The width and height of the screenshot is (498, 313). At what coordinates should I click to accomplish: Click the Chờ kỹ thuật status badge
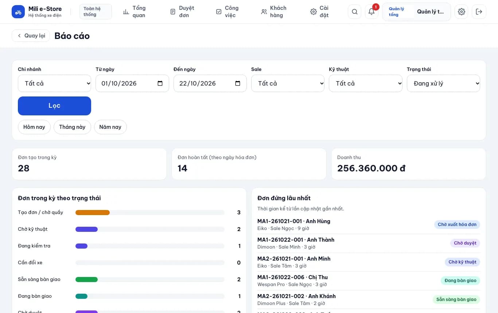coord(462,262)
